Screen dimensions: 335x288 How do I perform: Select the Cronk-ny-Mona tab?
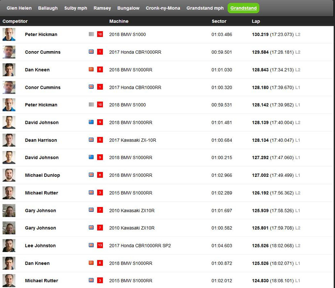[163, 8]
